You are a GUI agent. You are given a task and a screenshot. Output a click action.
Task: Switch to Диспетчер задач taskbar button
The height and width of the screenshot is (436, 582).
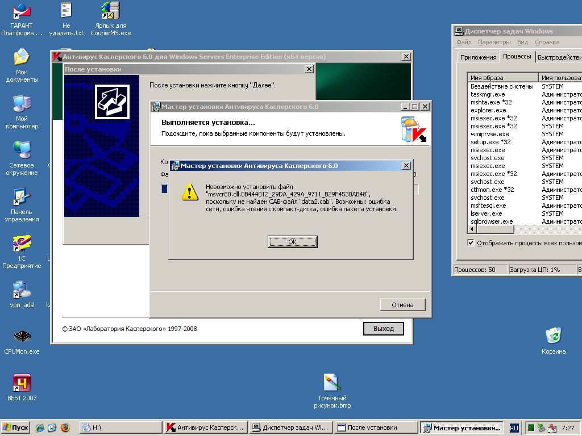[x=292, y=428]
